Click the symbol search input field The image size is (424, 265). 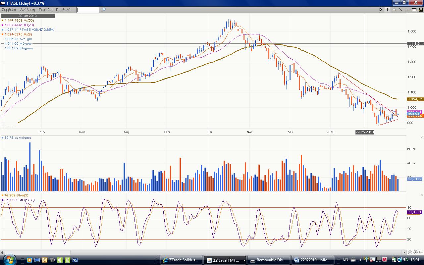88,10
